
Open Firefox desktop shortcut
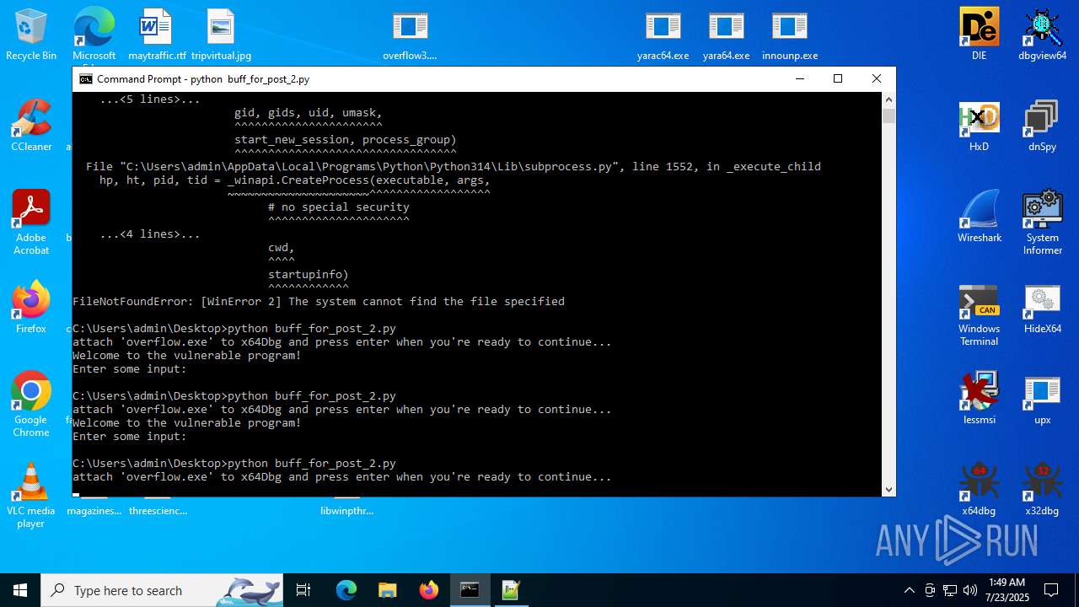click(31, 308)
